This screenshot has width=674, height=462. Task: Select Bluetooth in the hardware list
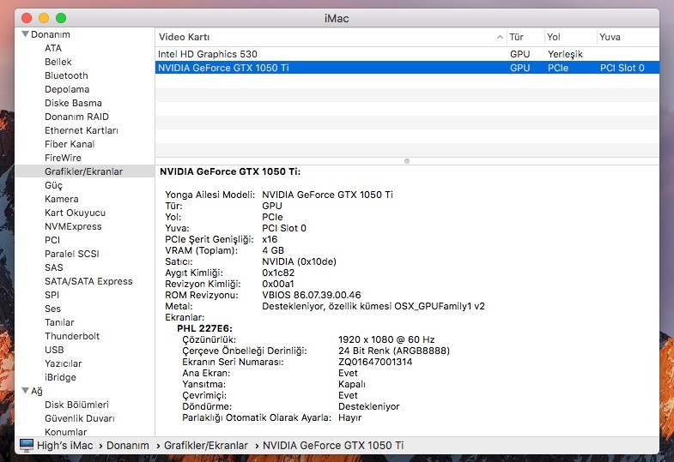point(66,75)
